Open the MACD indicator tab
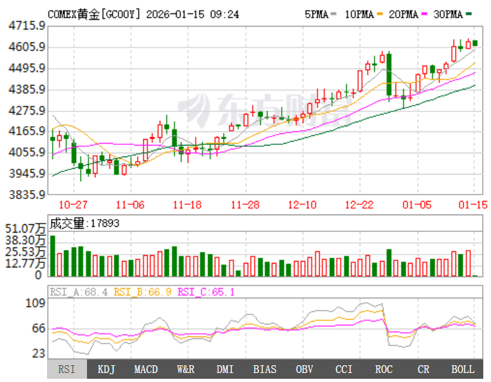The width and height of the screenshot is (491, 382). point(146,369)
